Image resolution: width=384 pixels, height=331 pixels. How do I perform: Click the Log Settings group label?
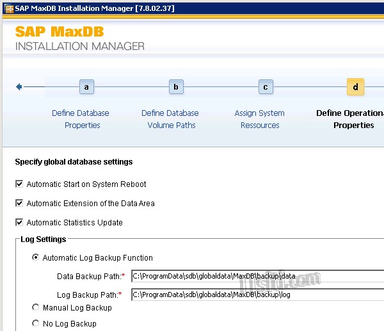click(x=44, y=239)
